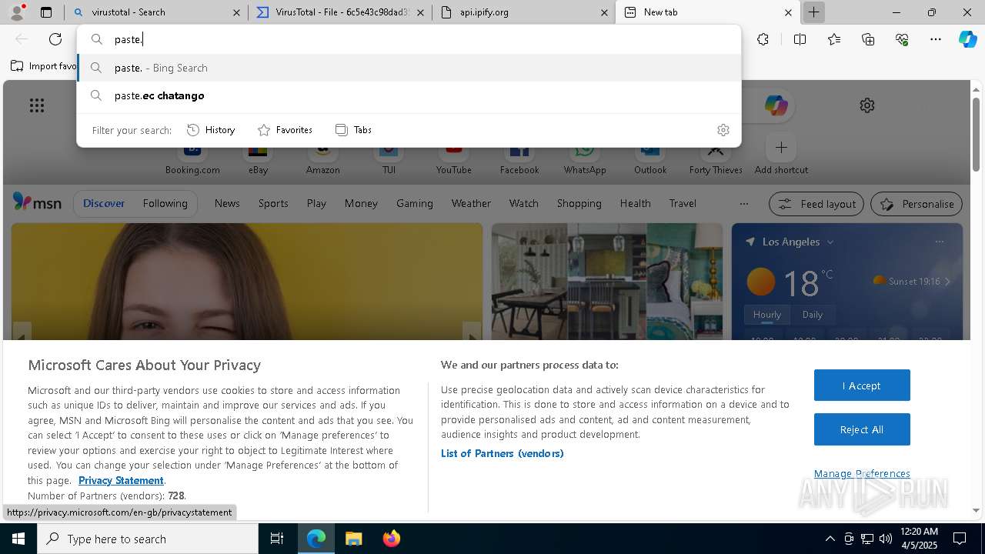
Task: Select 'paste. - Bing Search' suggestion
Action: [409, 68]
